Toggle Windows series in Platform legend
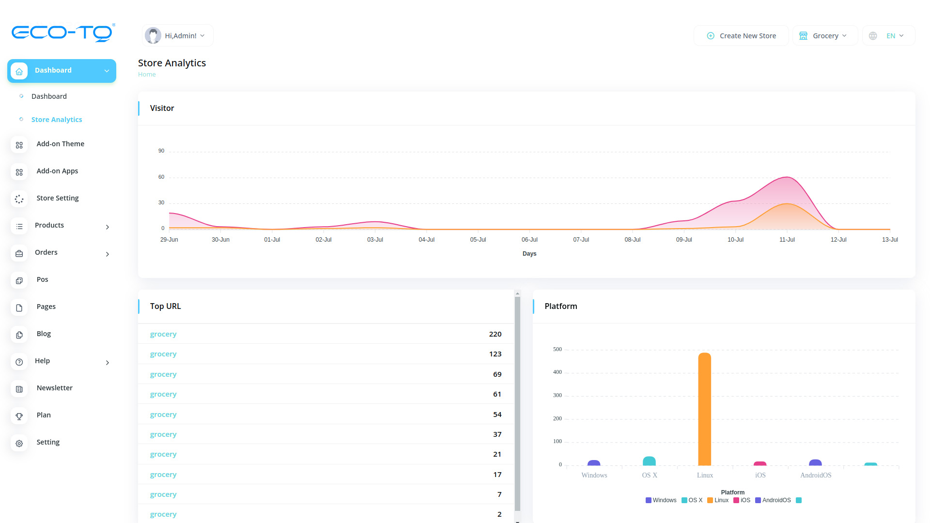930x523 pixels. [661, 500]
